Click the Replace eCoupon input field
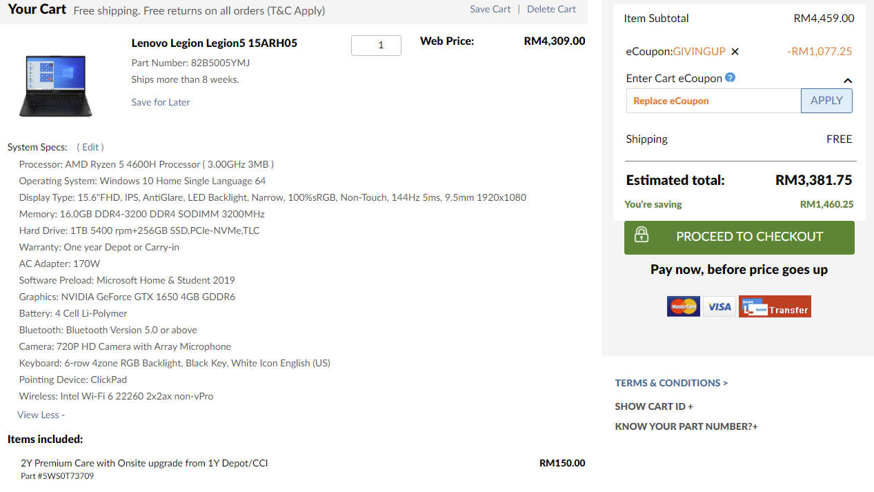This screenshot has width=874, height=492. pyautogui.click(x=713, y=101)
